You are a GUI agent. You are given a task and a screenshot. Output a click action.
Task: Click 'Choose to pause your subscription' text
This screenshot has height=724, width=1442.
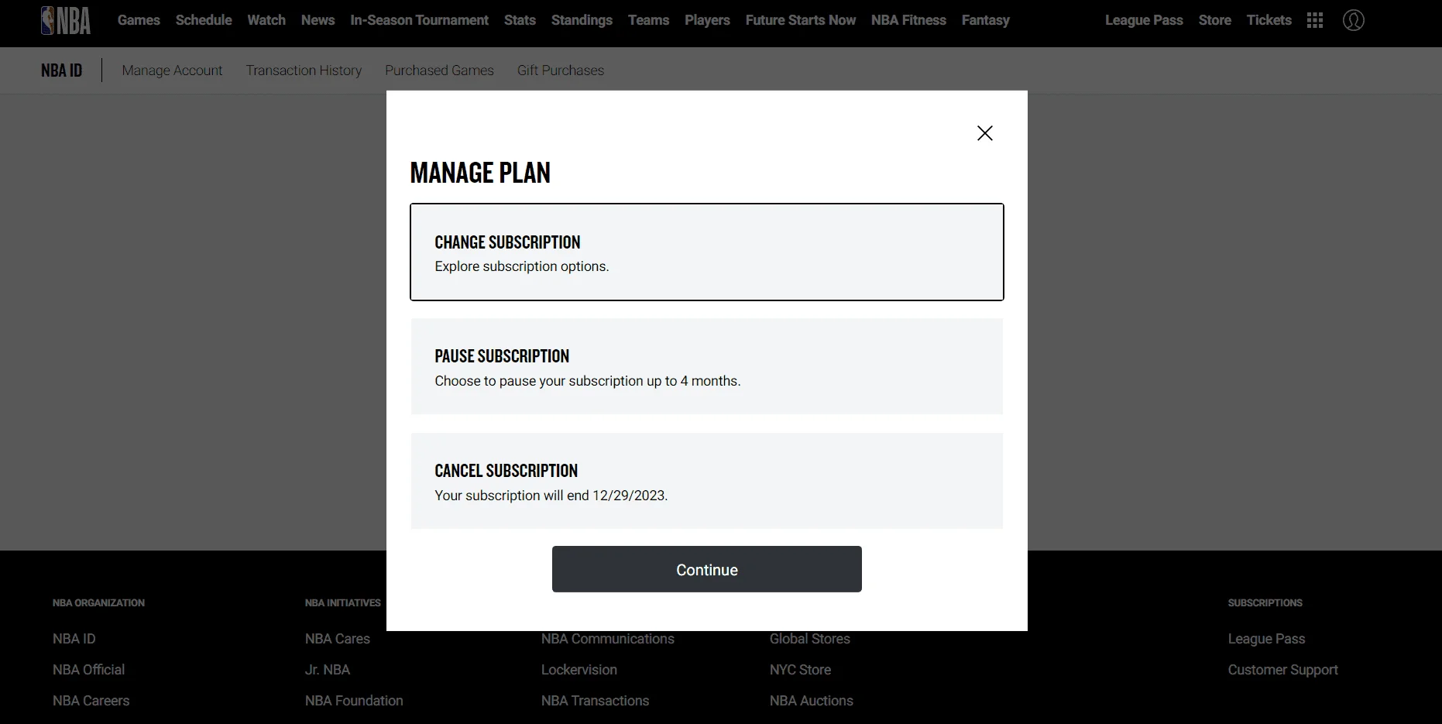(x=539, y=381)
